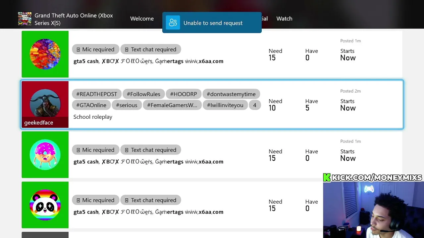The image size is (424, 238).
Task: Click the text chat icon in donut avatar post tag
Action: pyautogui.click(x=127, y=150)
